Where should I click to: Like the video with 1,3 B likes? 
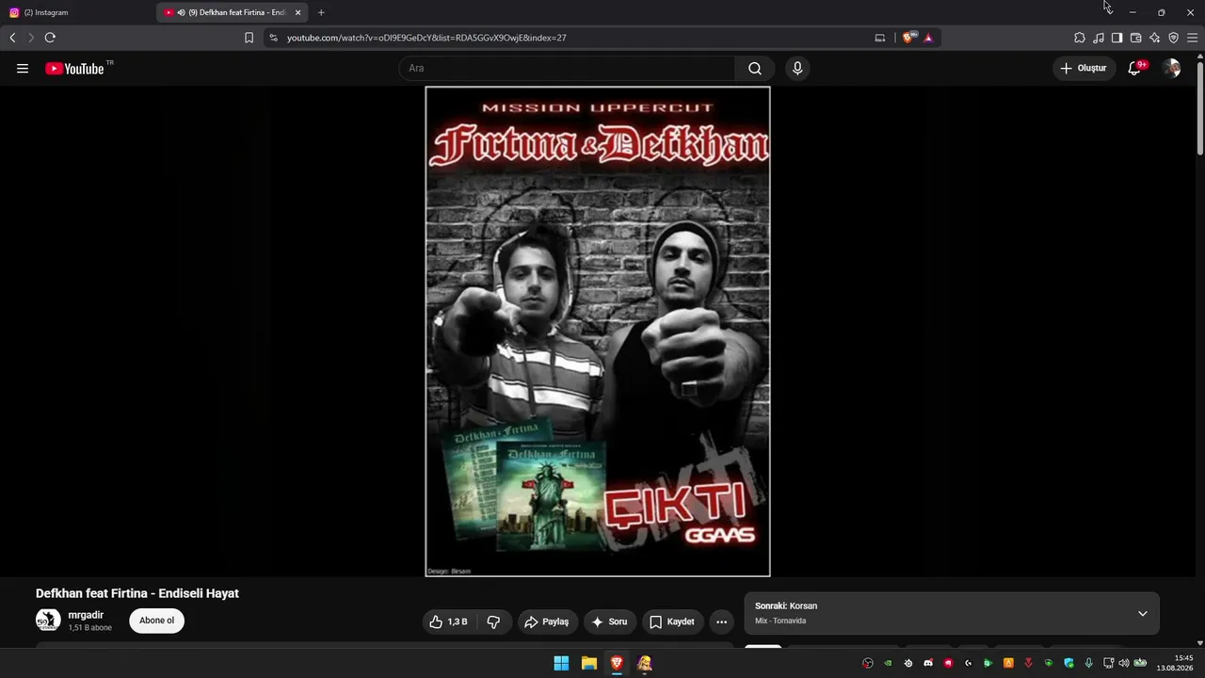[x=449, y=621]
